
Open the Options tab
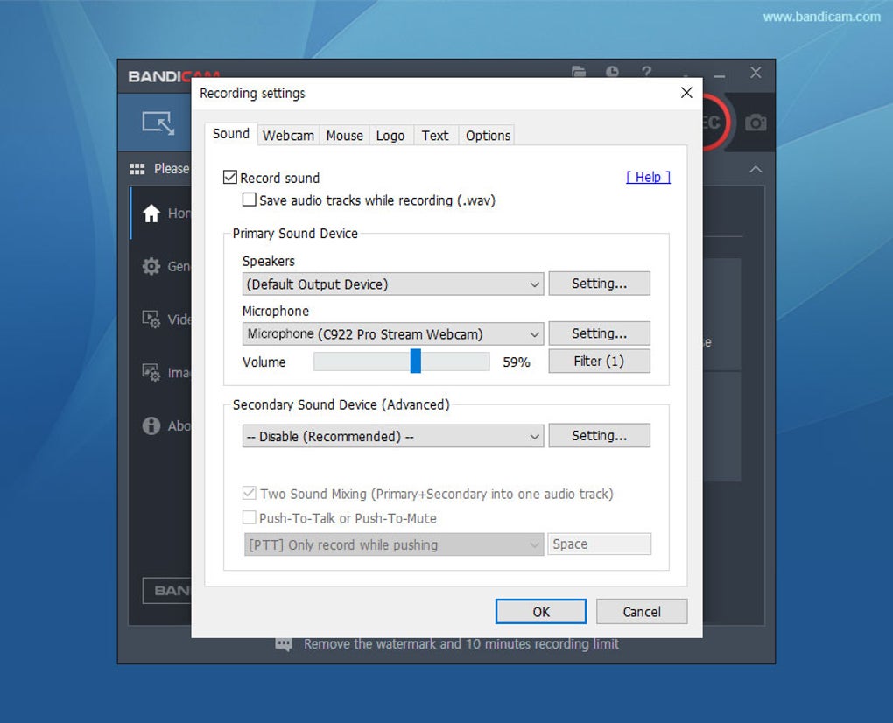tap(487, 135)
